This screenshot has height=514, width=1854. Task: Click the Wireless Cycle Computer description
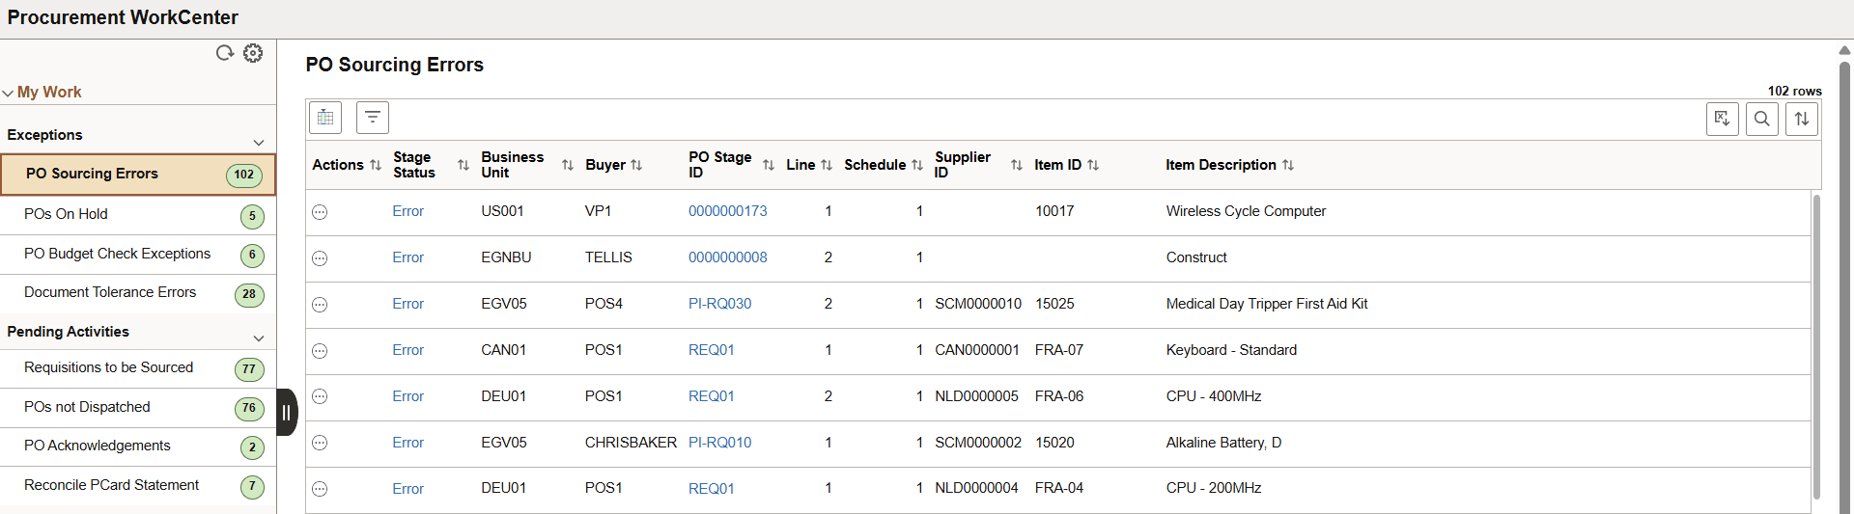[1246, 211]
